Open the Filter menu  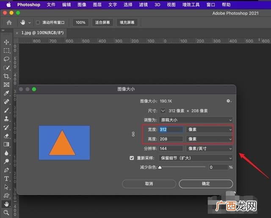[143, 5]
